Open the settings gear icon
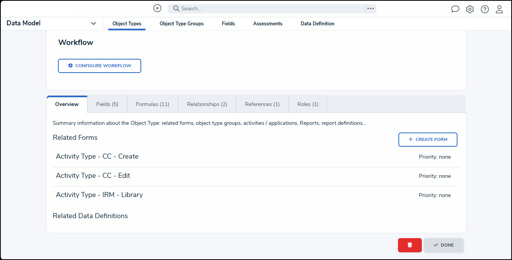This screenshot has height=260, width=512. point(470,8)
